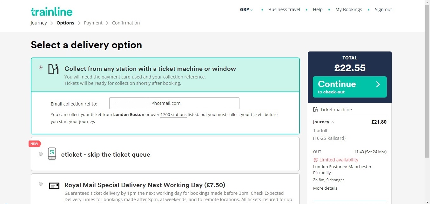This screenshot has width=430, height=204.
Task: Click the 'Collect from any station with a ticket machine or window' title
Action: tap(150, 69)
